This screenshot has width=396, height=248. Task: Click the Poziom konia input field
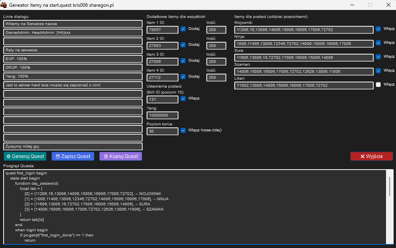point(163,131)
